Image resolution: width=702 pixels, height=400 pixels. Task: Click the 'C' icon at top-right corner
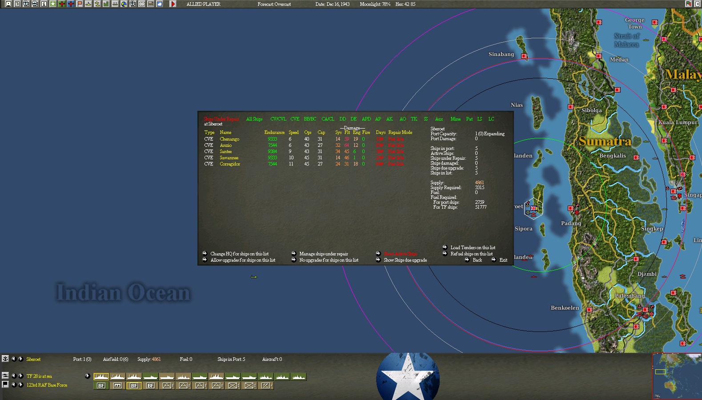697,4
